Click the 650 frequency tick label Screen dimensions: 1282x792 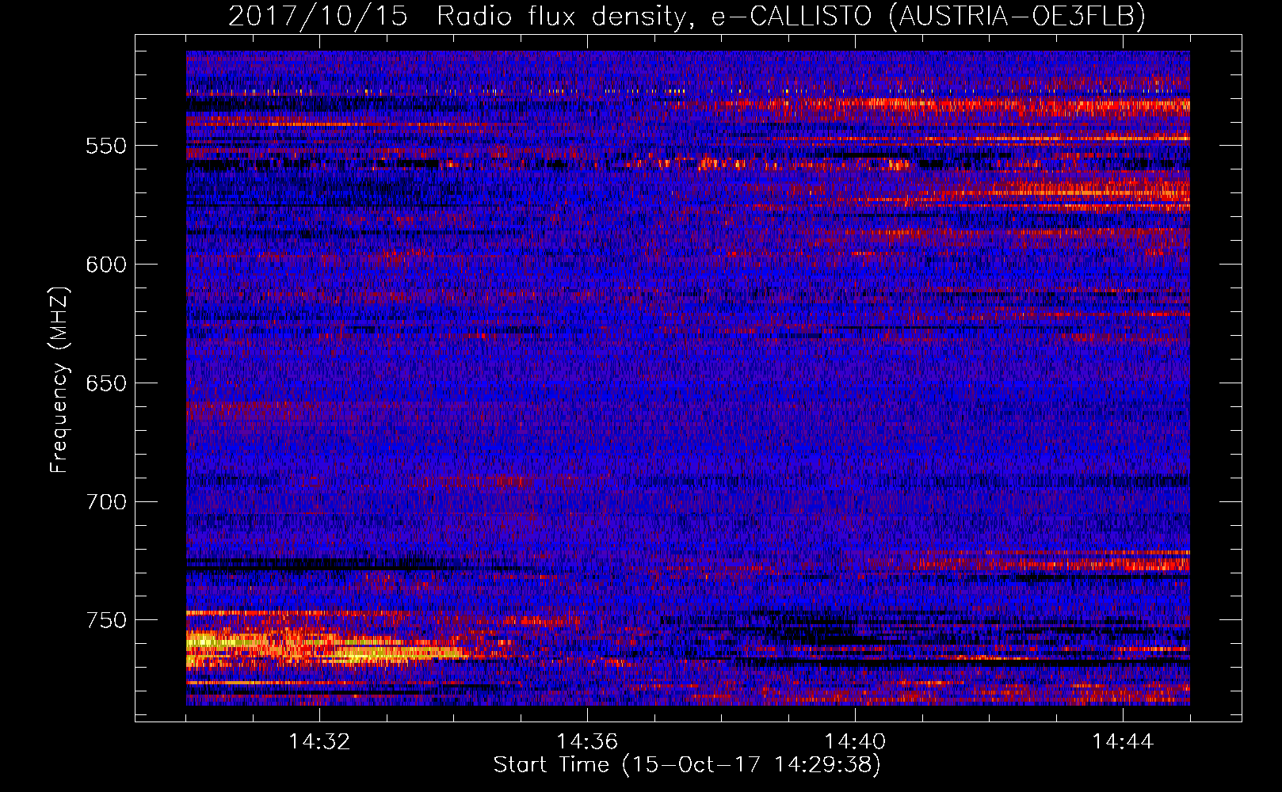[106, 383]
